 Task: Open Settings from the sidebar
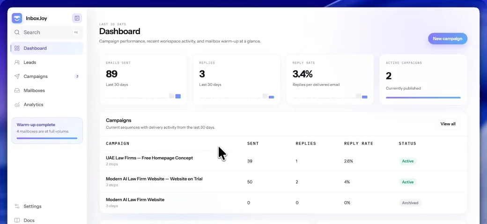pos(47,206)
